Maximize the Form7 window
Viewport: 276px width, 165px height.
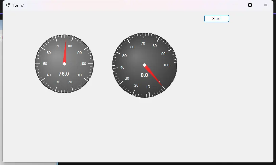click(250, 5)
